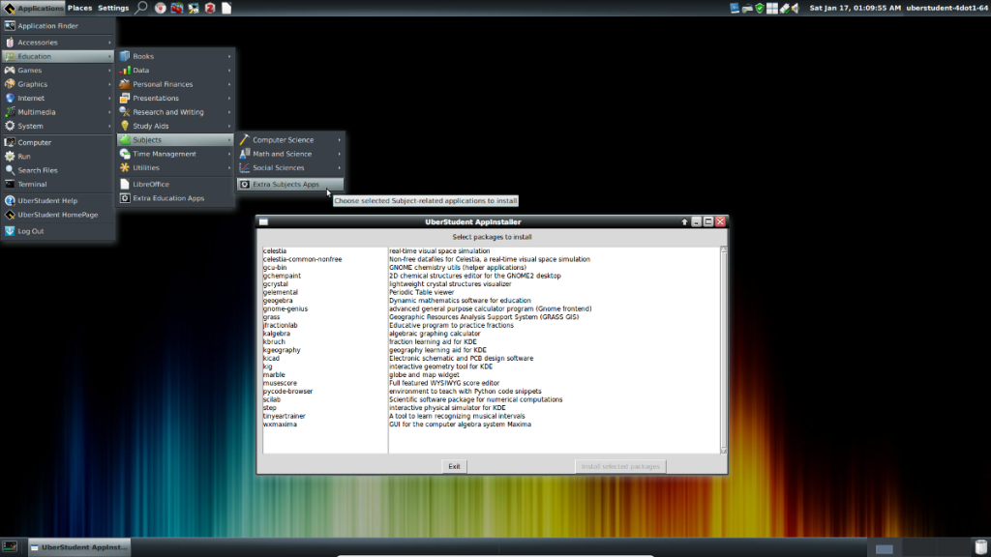Click the show desktop icon at bottom-left
This screenshot has height=557, width=991.
10,547
